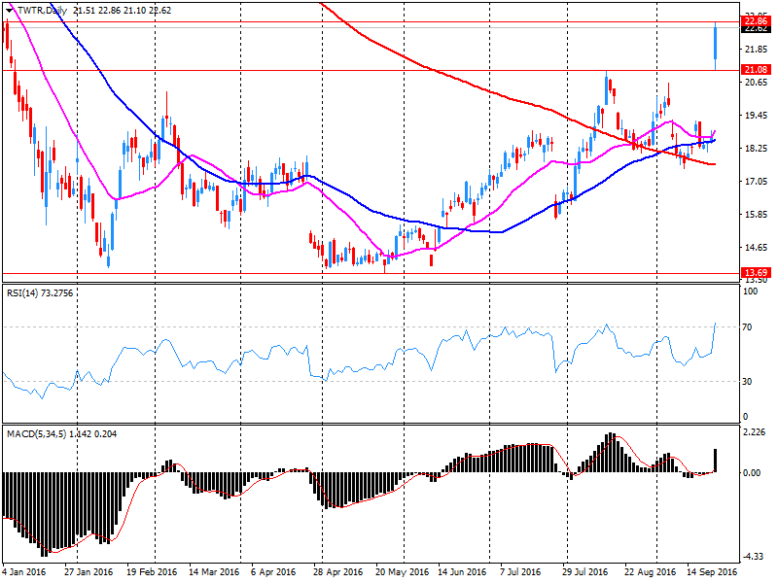Select the red 21.08 price level label

(x=756, y=70)
